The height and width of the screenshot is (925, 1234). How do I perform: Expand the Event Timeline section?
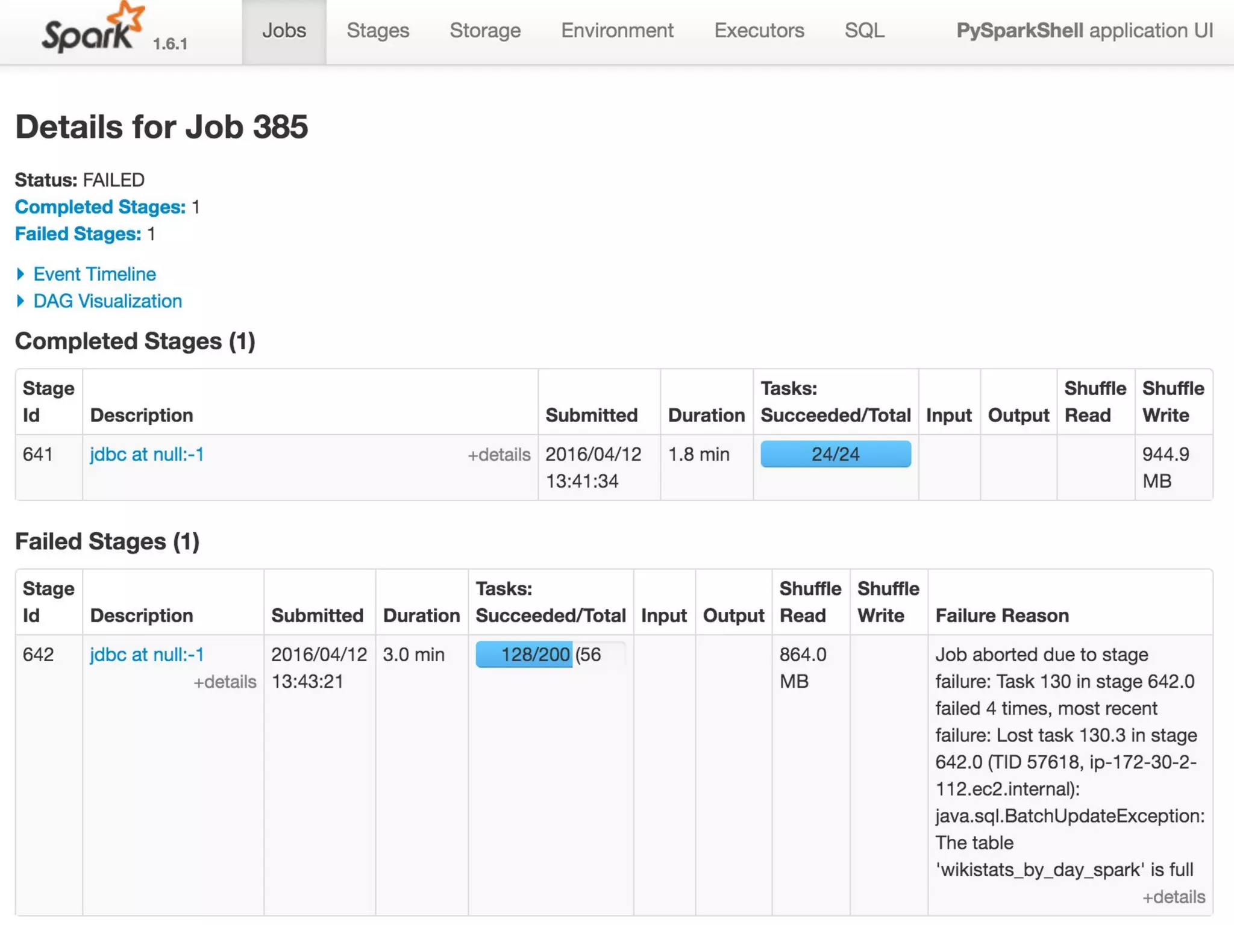(x=95, y=274)
